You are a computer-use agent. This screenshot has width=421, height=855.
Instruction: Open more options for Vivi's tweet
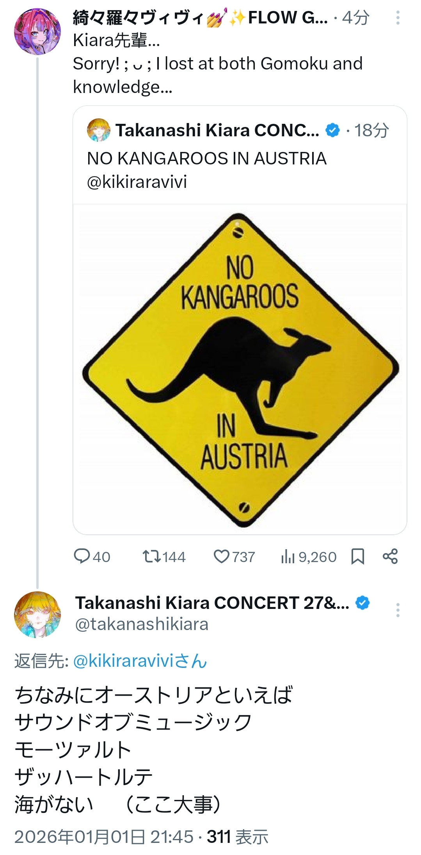[x=398, y=18]
